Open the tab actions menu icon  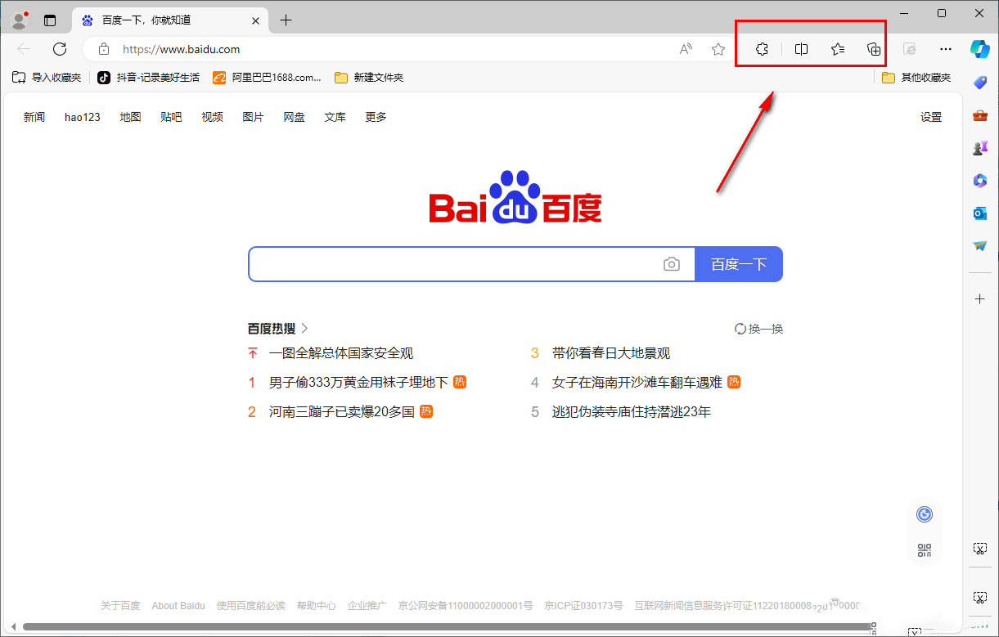coord(50,20)
